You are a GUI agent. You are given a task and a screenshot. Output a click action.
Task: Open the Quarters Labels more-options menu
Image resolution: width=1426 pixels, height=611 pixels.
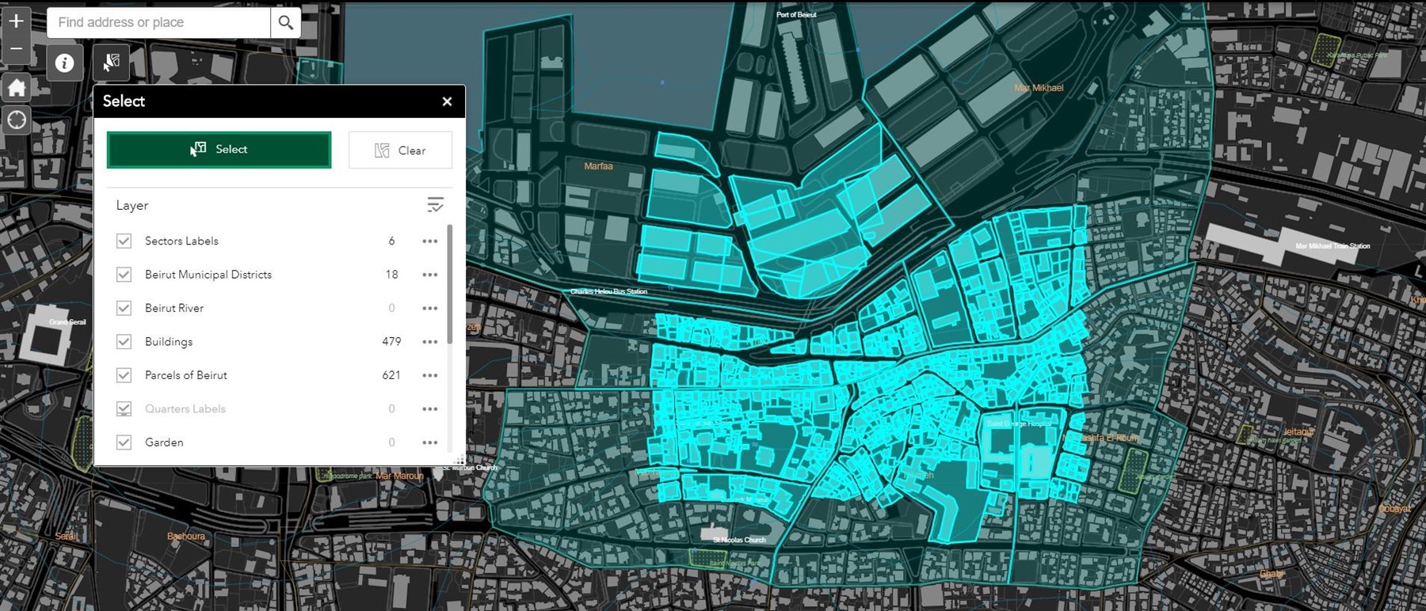click(430, 409)
